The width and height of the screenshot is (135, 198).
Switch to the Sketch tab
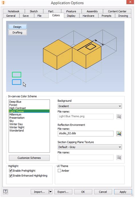(x=34, y=11)
